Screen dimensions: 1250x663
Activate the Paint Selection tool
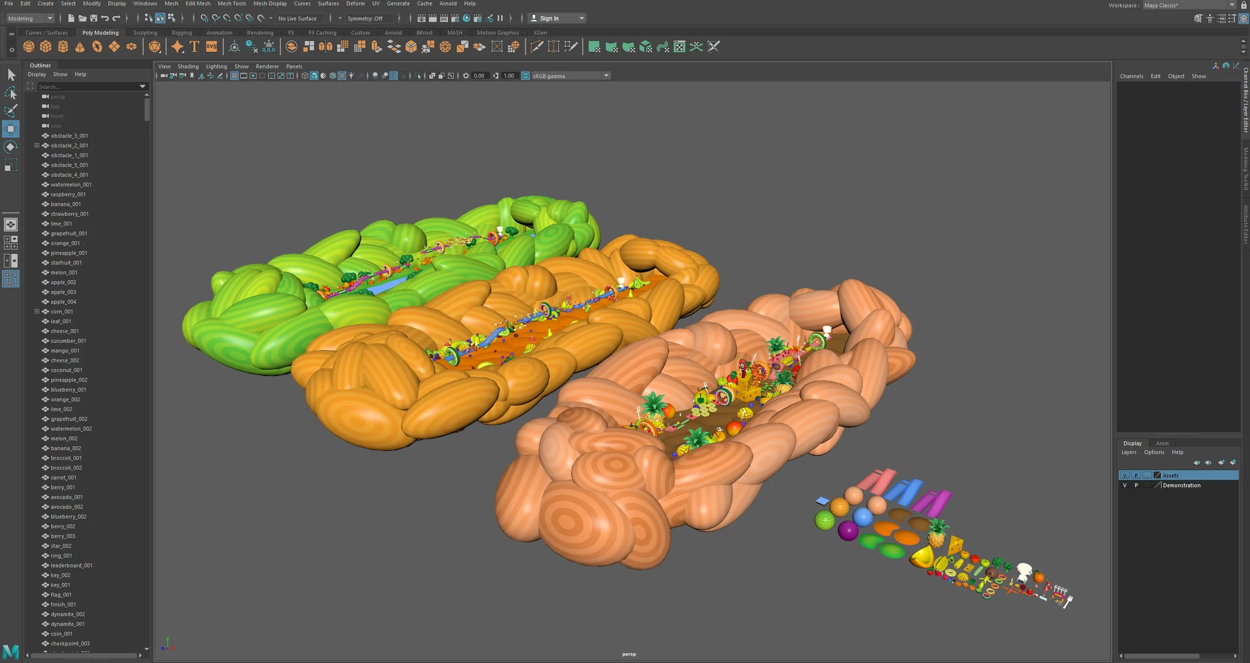coord(11,111)
